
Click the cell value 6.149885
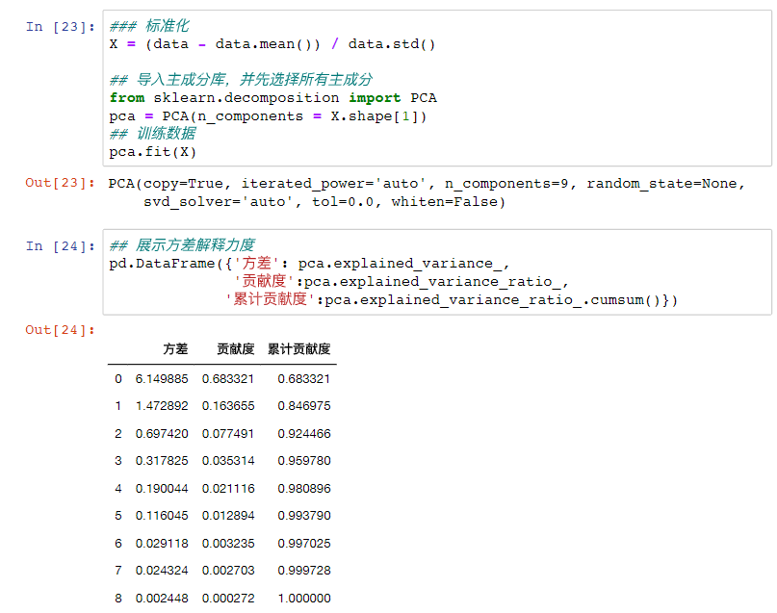tap(162, 379)
